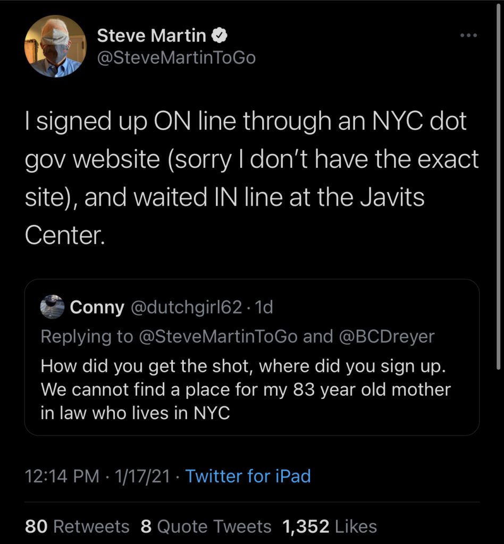
Task: Open the @SteveMartinToGo handle under the name
Action: [176, 57]
